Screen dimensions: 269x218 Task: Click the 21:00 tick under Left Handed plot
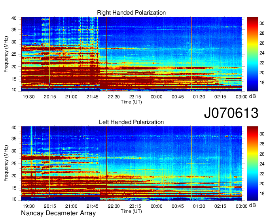71,206
